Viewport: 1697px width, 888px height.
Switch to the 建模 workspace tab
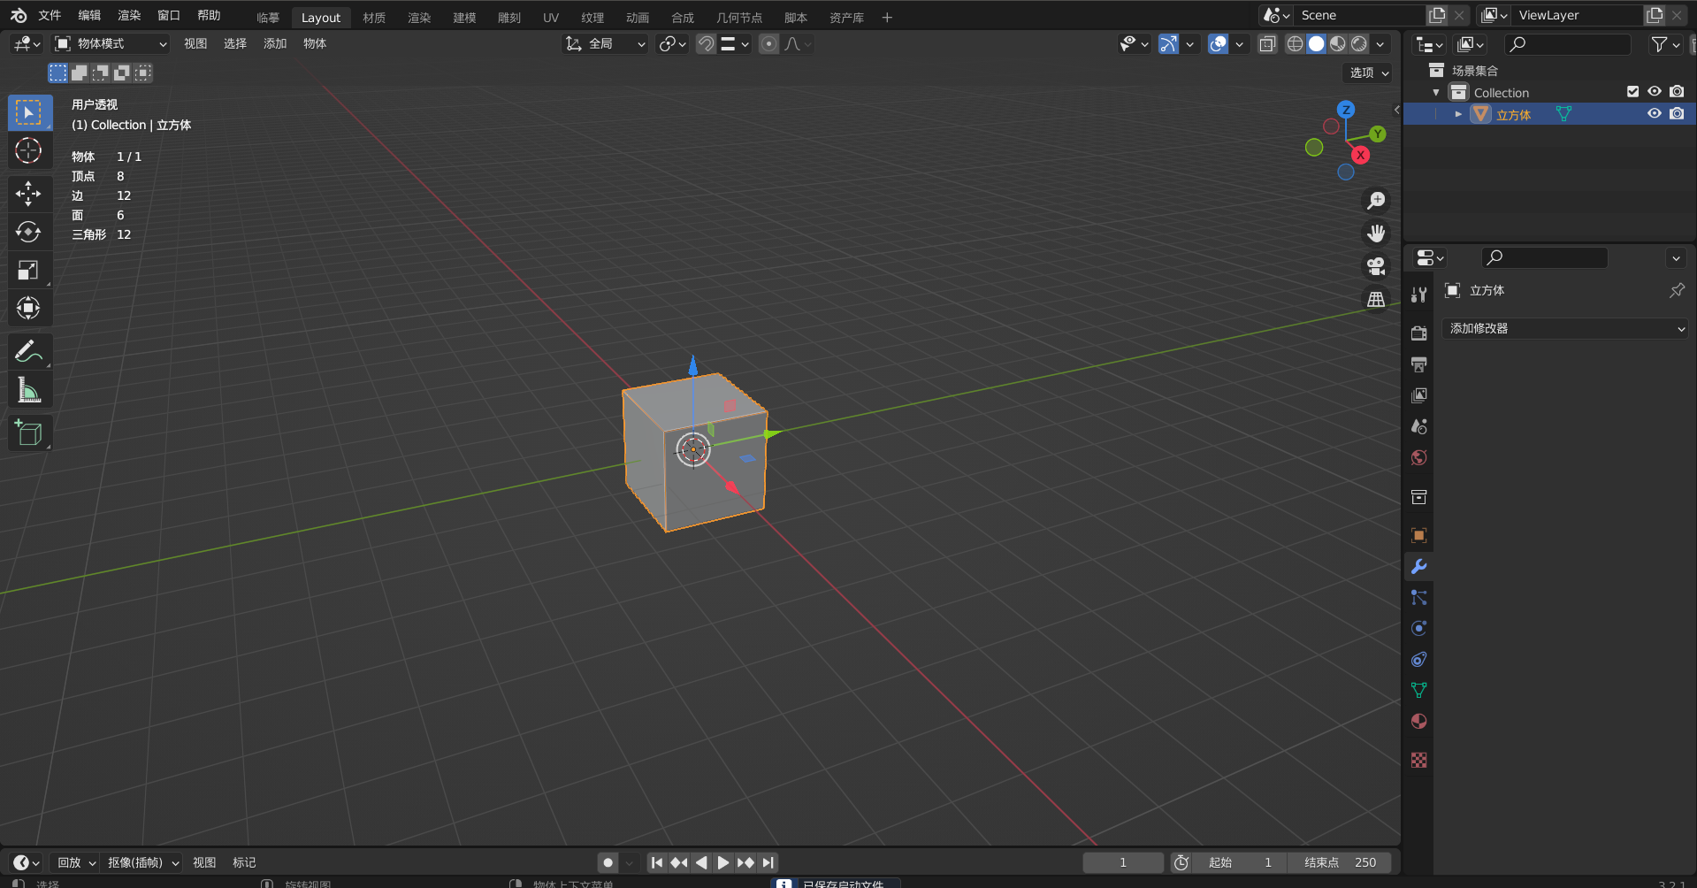[464, 18]
